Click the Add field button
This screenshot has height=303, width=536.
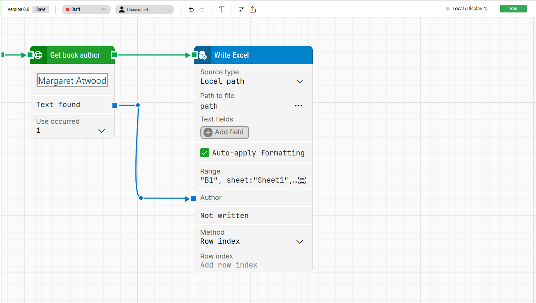tap(224, 132)
